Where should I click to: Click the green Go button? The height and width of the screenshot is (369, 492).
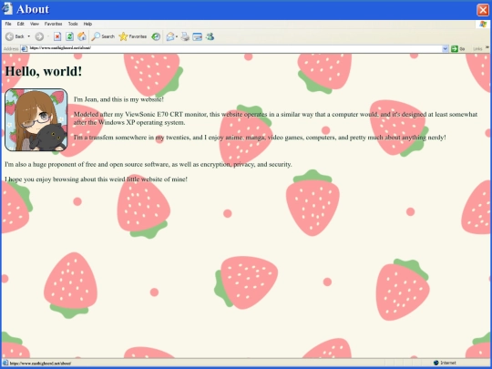[x=457, y=48]
